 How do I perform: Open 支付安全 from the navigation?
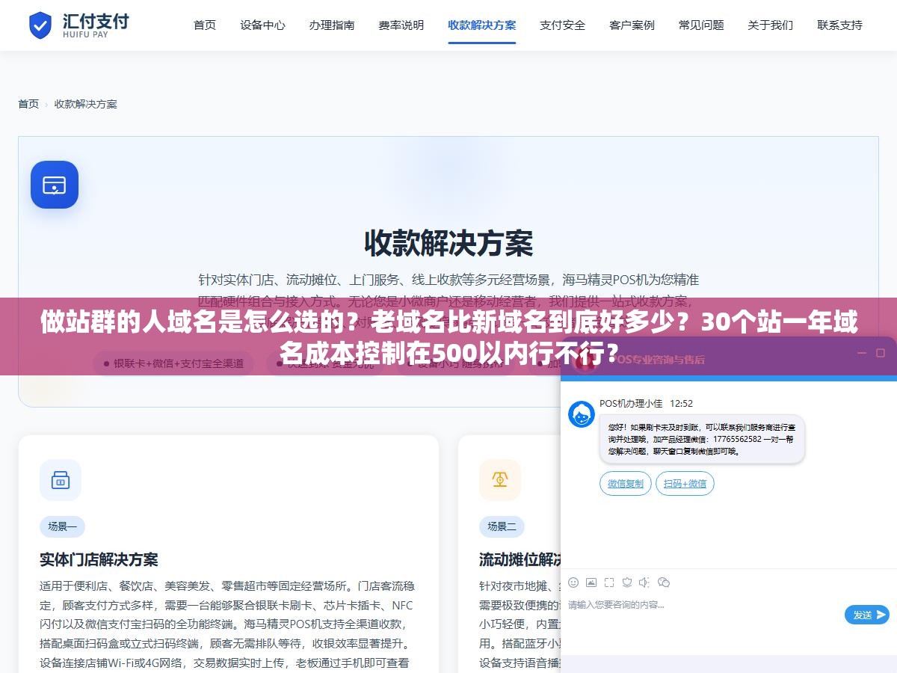[563, 25]
